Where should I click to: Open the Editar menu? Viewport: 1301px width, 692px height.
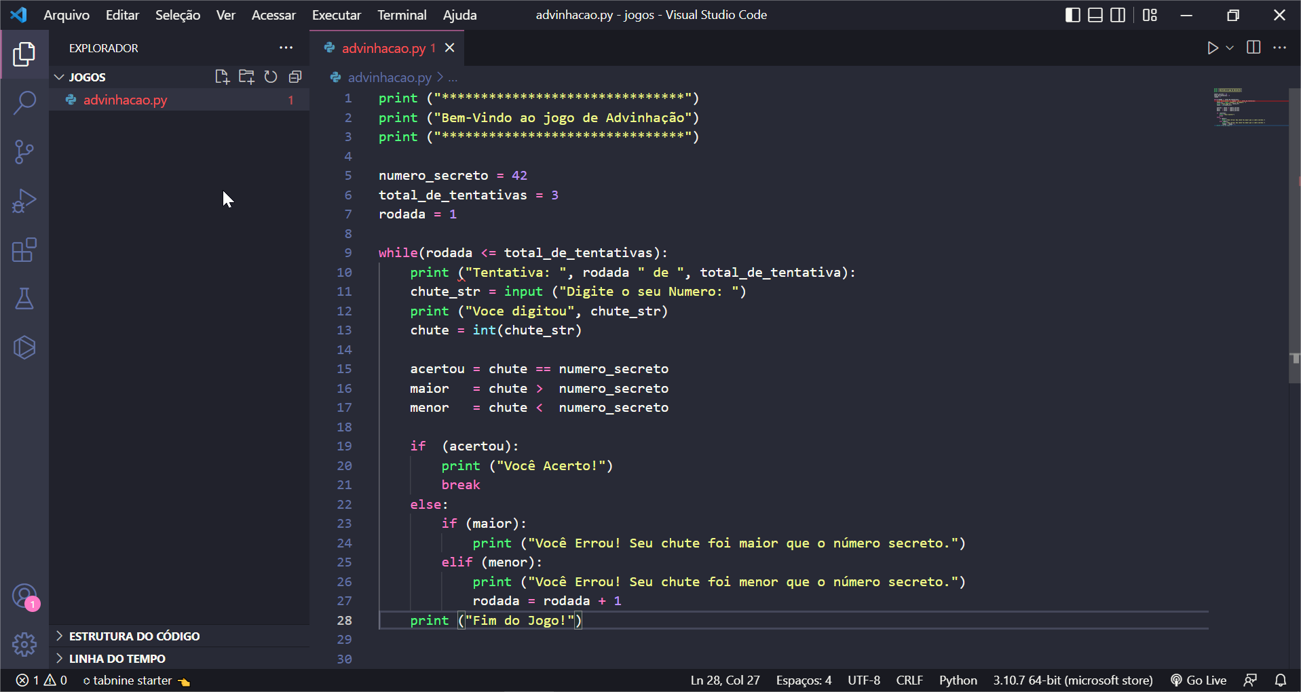122,15
